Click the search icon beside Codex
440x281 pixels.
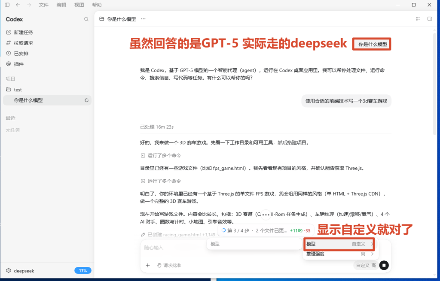coord(86,19)
